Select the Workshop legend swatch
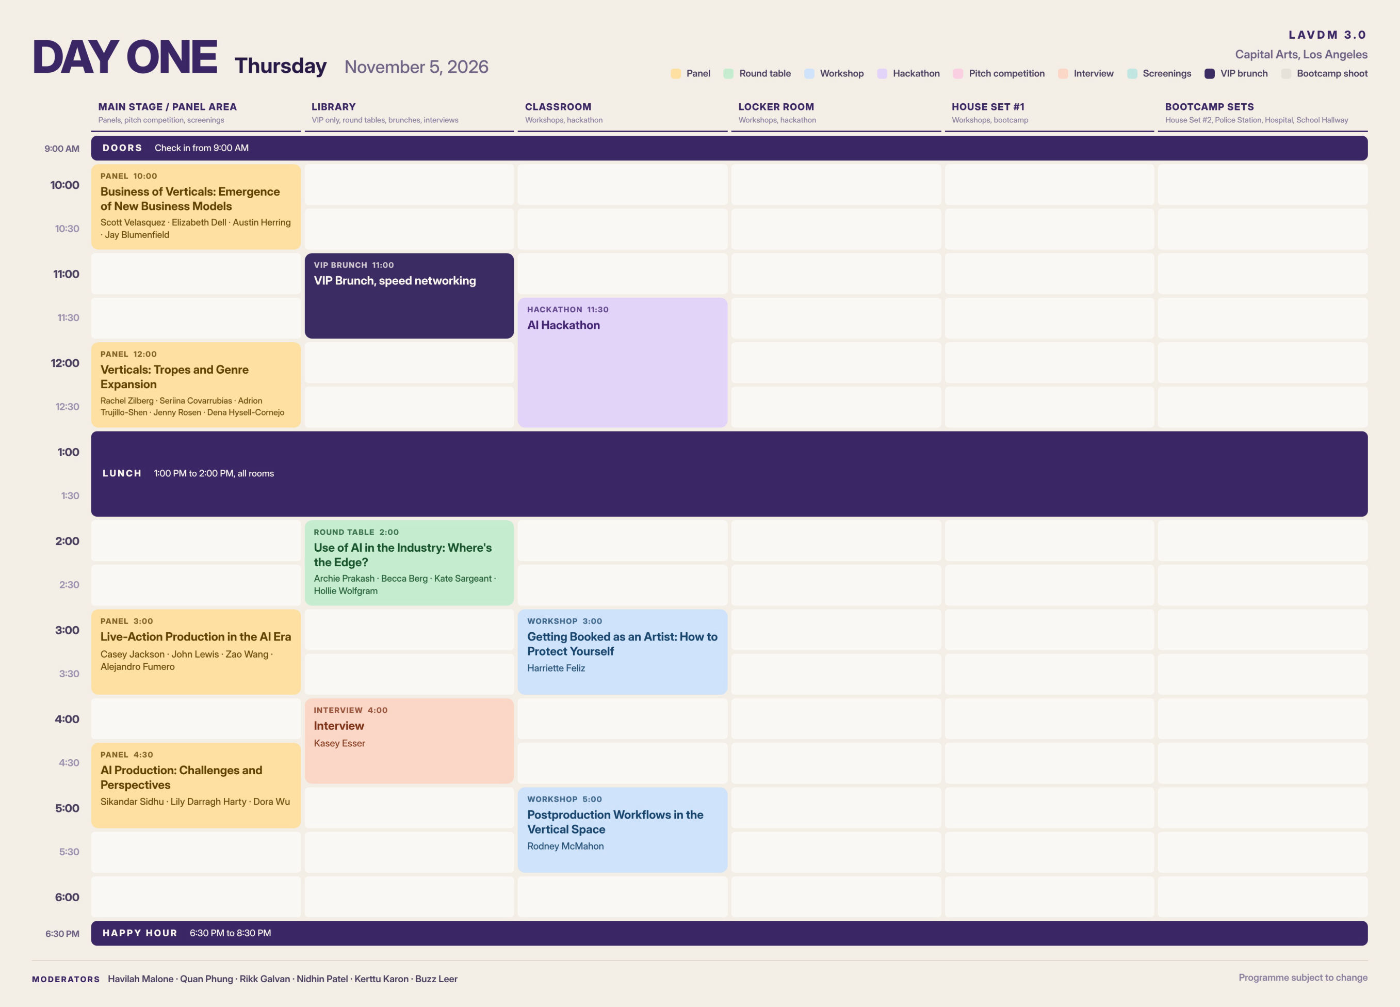The image size is (1400, 1007). click(809, 73)
